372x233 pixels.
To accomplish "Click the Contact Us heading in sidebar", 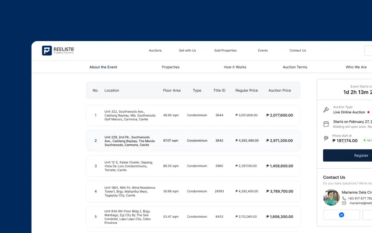I will tap(334, 177).
